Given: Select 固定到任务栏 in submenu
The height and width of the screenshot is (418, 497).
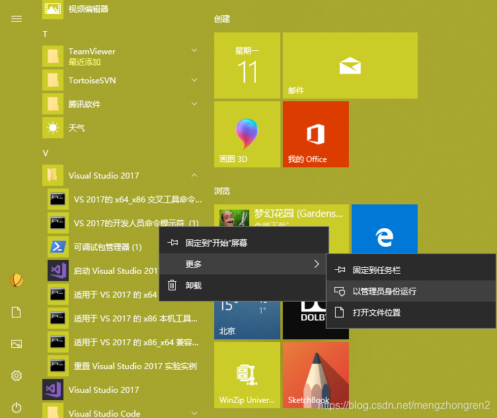Looking at the screenshot, I should pos(411,271).
